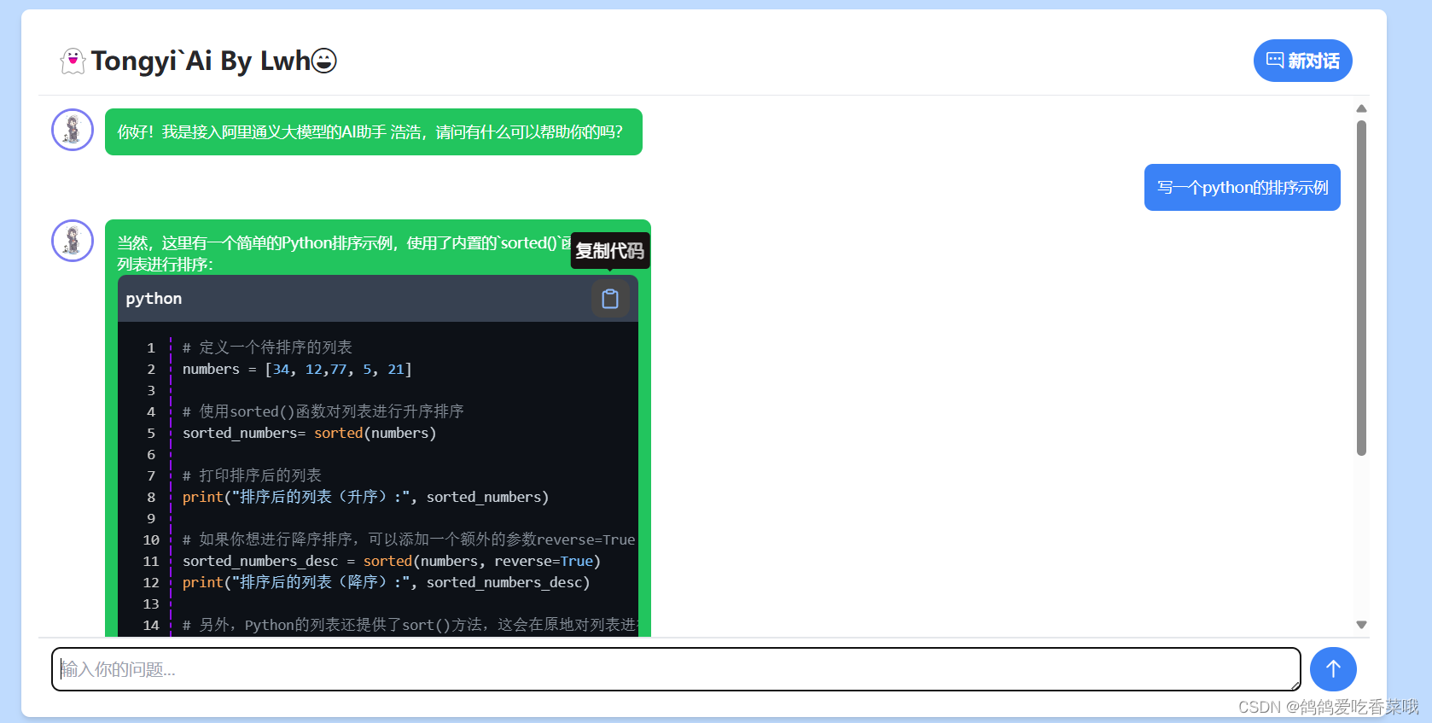Click the resize handle of the input textarea
Screen dimensions: 1432x723
tap(1295, 685)
